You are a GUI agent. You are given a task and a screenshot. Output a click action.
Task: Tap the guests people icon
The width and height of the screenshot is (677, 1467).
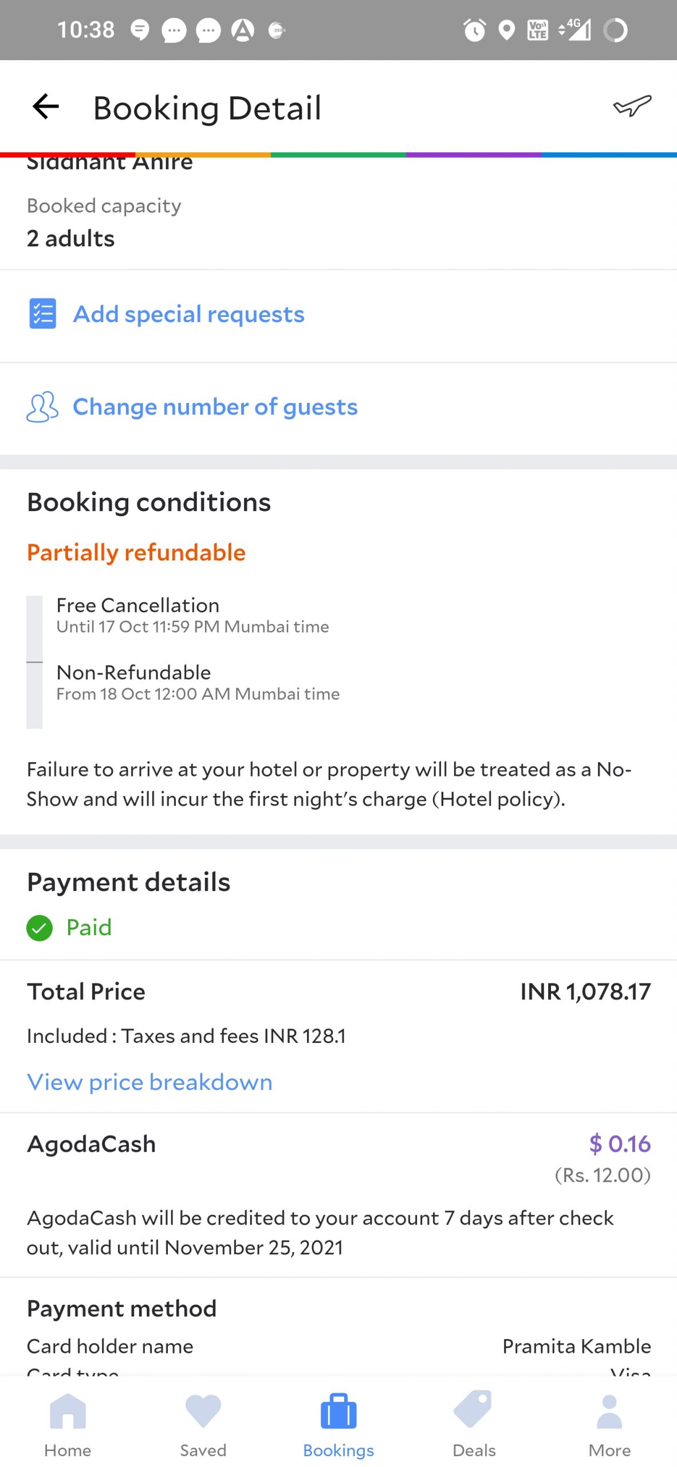coord(42,407)
